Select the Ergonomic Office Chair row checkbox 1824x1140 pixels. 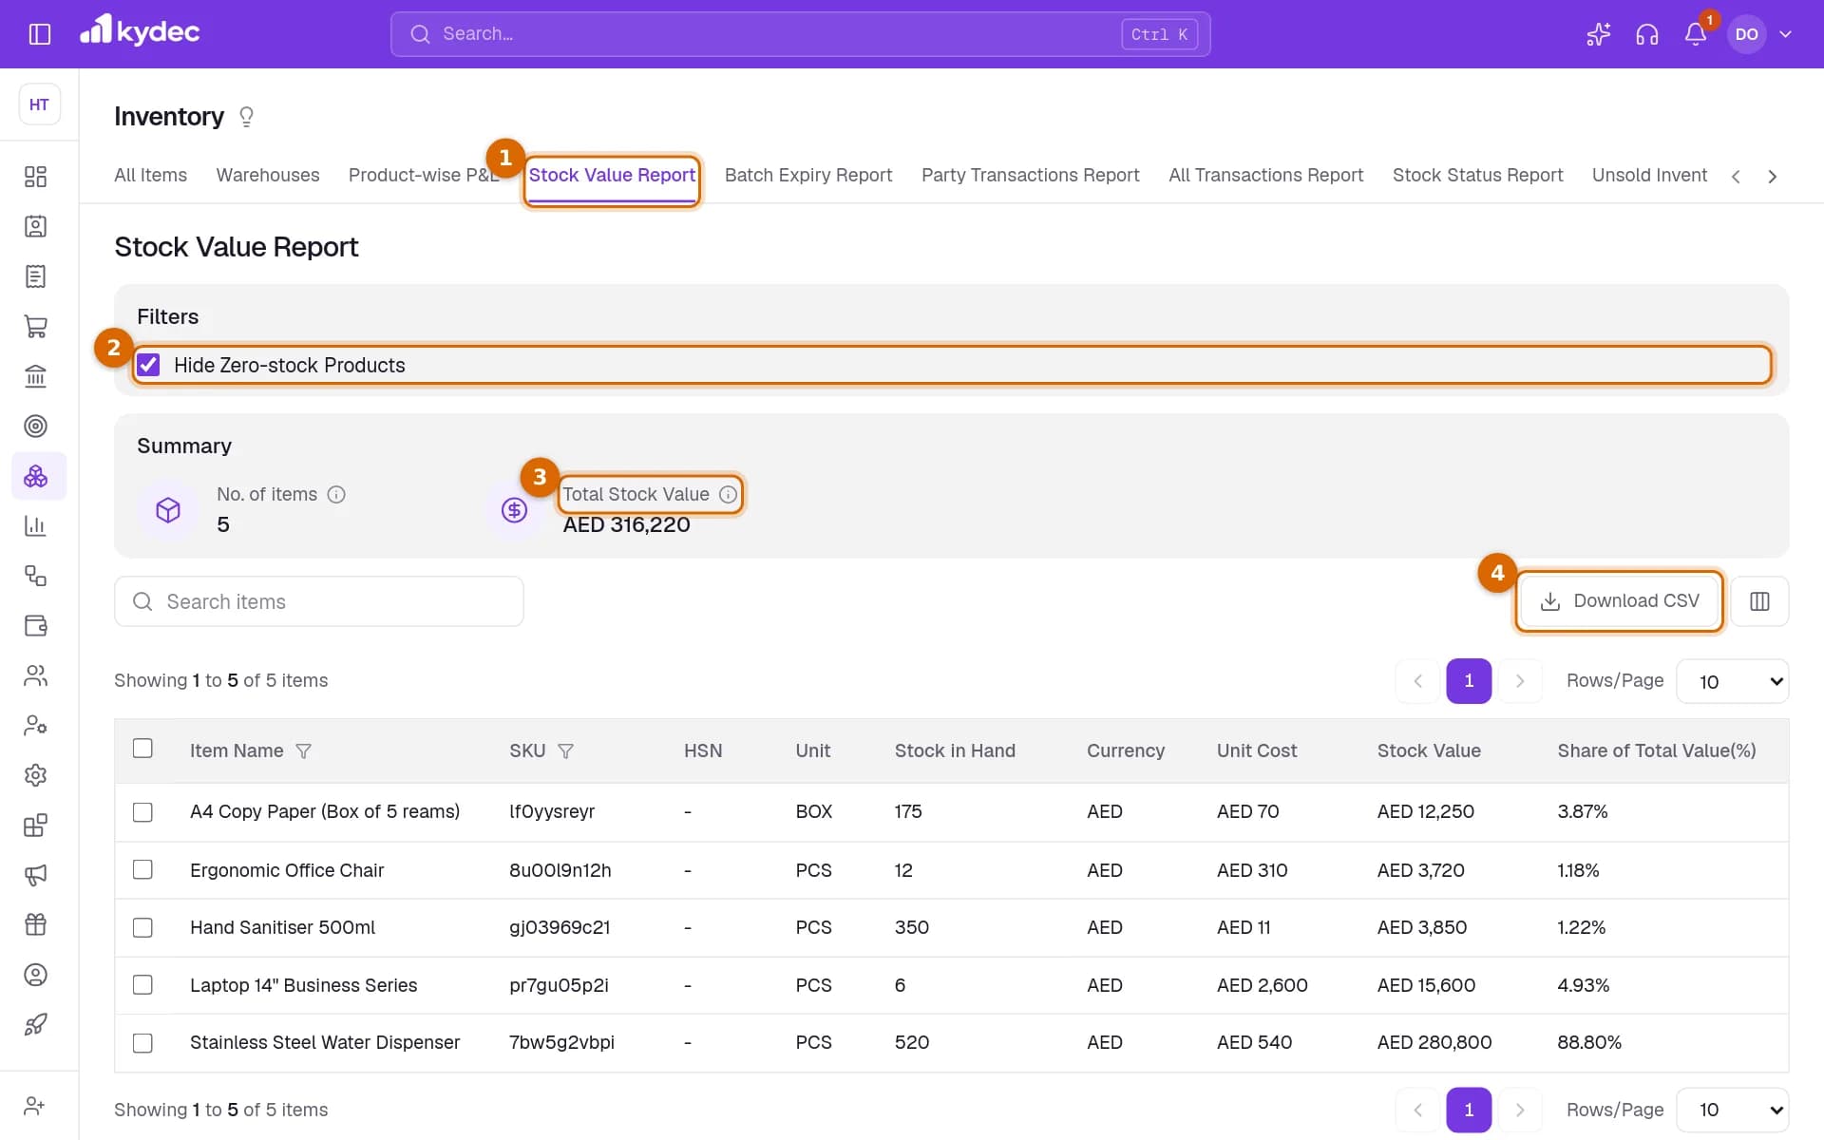(x=142, y=870)
